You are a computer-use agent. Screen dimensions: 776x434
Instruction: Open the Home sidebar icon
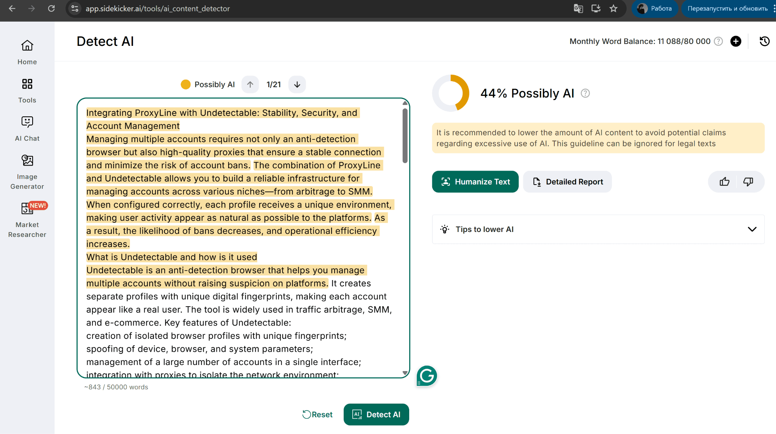27,45
